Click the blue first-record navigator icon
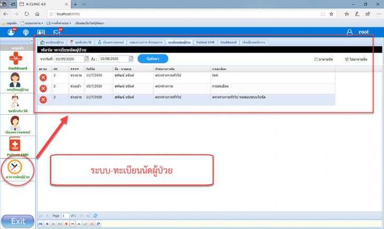 tap(41, 224)
